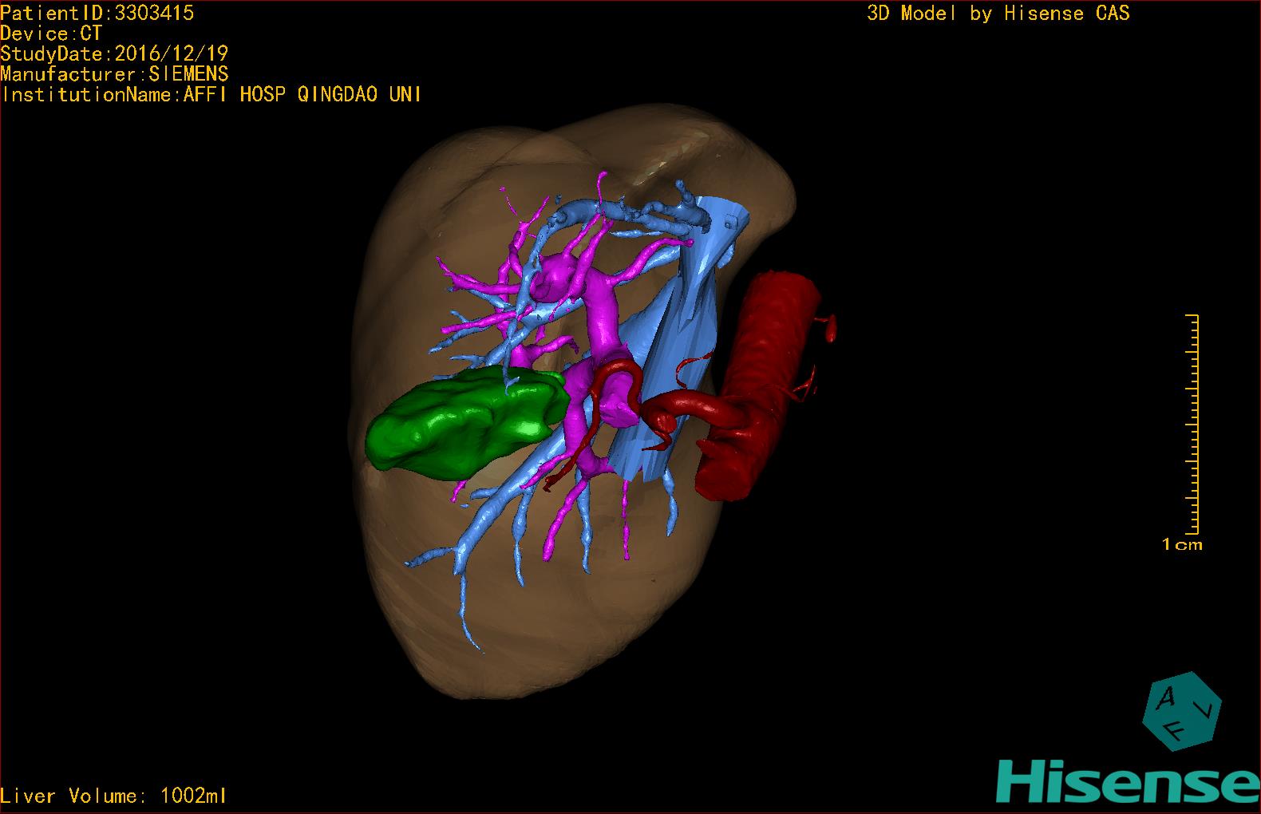This screenshot has height=814, width=1261.
Task: Click the StudyDate:2016/12/19 label
Action: (x=114, y=54)
